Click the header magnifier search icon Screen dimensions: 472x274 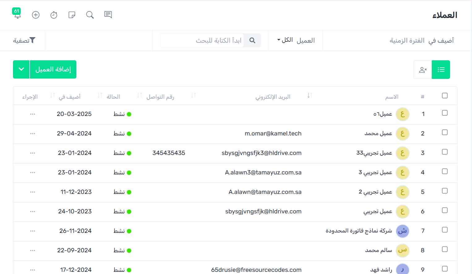pos(90,15)
